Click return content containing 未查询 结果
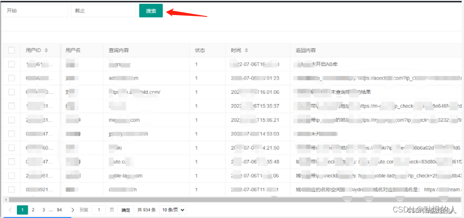Image resolution: width=464 pixels, height=218 pixels. pos(375,92)
